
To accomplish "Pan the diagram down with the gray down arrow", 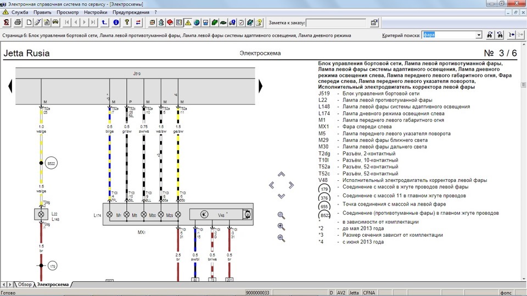I will coord(281,196).
